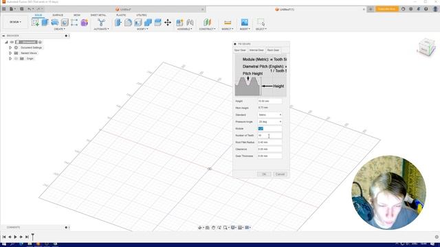The width and height of the screenshot is (440, 247).
Task: Switch to the Utilities ribbon tab
Action: click(142, 15)
